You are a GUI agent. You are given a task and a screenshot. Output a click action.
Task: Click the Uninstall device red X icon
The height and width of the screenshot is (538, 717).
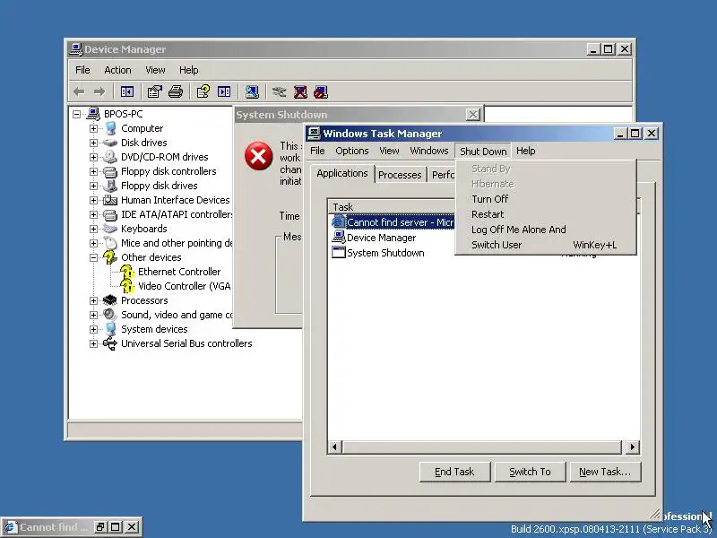(300, 92)
